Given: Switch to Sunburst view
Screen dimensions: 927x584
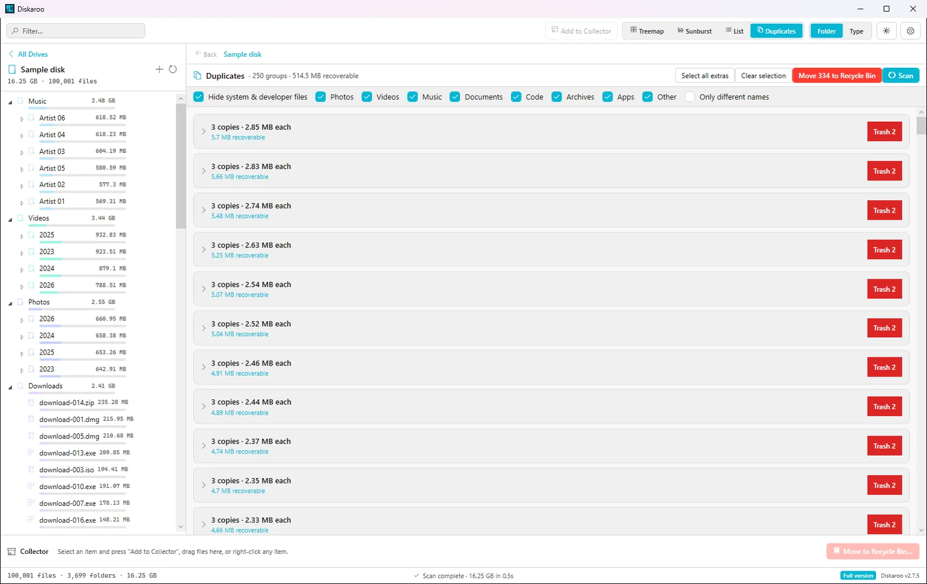Looking at the screenshot, I should (695, 31).
